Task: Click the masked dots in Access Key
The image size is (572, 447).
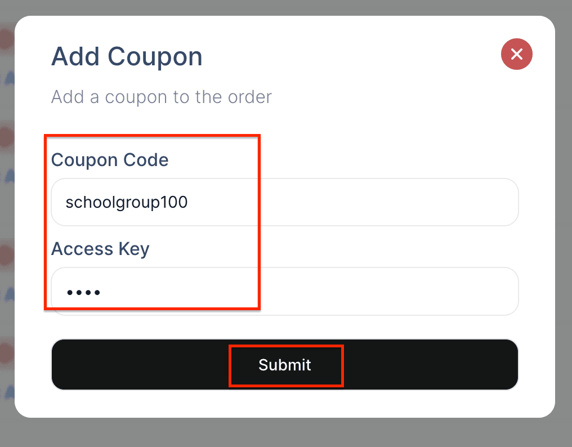Action: 83,292
